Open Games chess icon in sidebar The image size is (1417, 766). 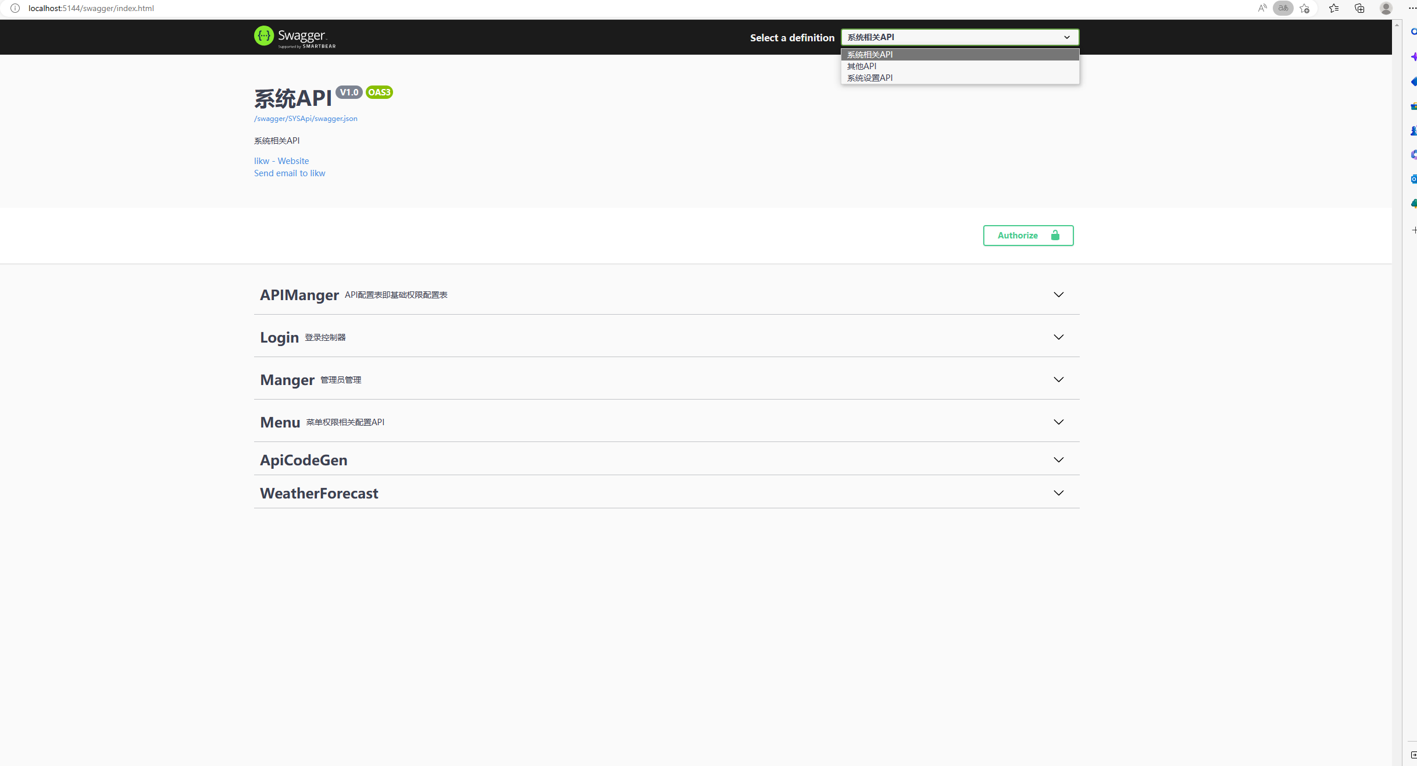tap(1414, 131)
